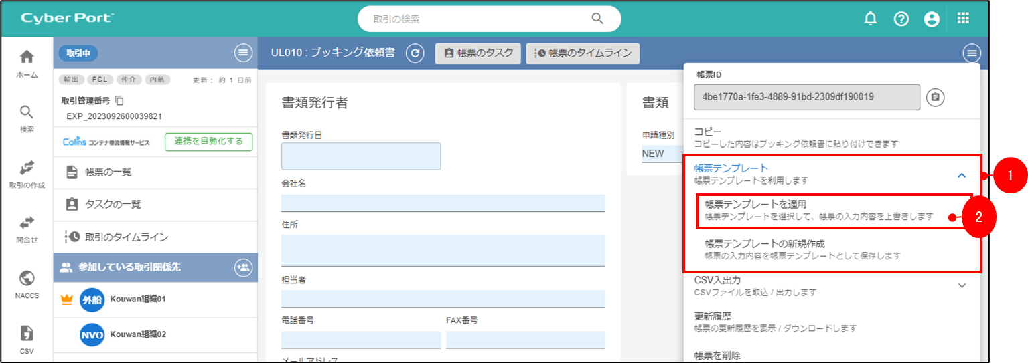
Task: Click the add participants icon in 参加している取引関係先
Action: (x=242, y=267)
